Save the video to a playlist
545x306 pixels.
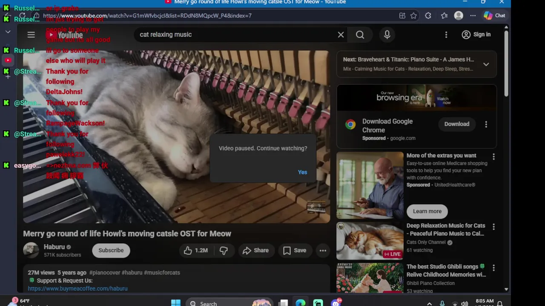coord(295,251)
